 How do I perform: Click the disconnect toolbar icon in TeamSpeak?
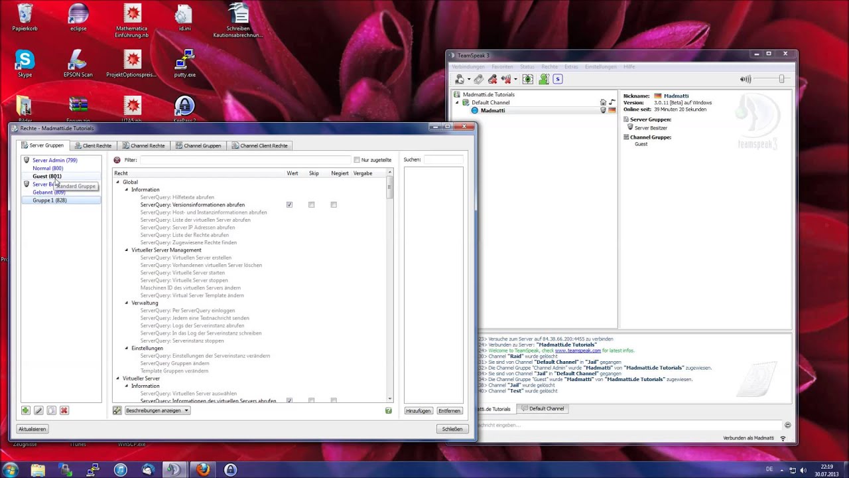coord(492,80)
